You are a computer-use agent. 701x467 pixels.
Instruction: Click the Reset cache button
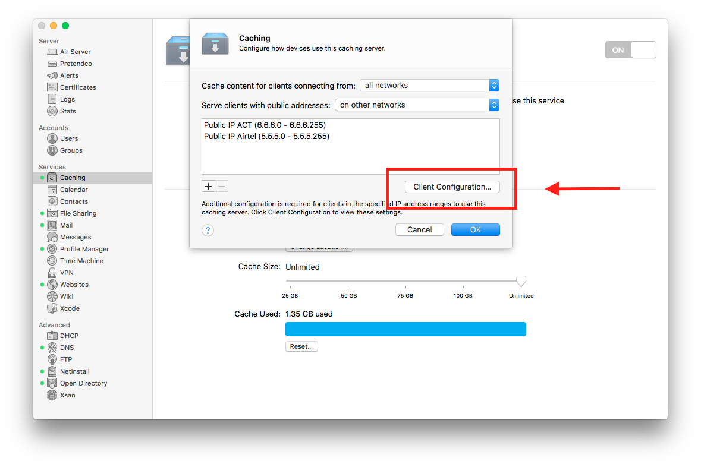[301, 346]
